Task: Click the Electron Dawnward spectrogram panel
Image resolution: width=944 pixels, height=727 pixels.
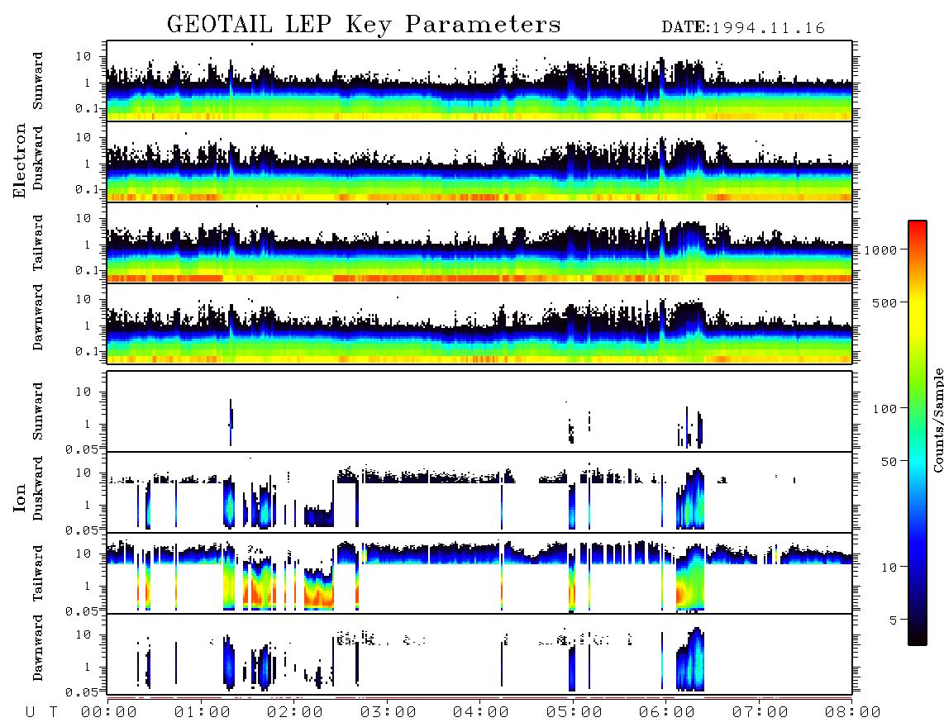Action: tap(479, 324)
